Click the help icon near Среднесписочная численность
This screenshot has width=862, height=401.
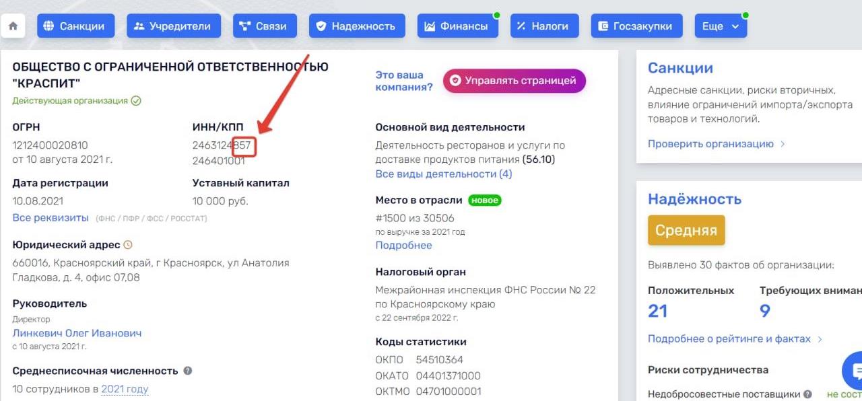pos(188,371)
